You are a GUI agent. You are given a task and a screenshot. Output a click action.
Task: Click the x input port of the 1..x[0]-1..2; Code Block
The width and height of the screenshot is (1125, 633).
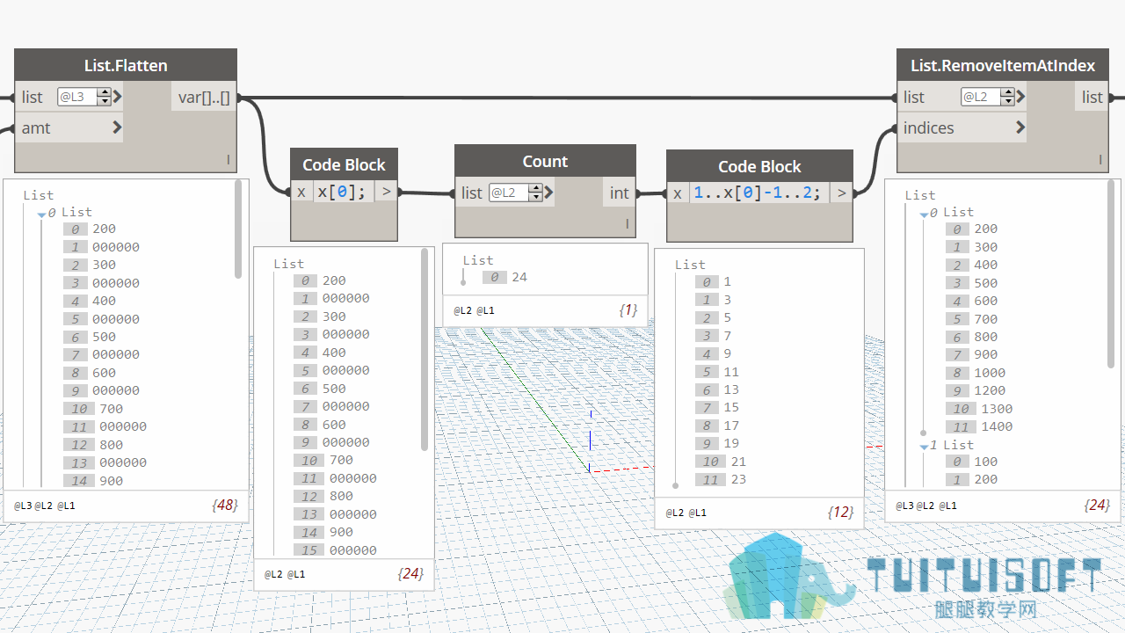[x=678, y=193]
